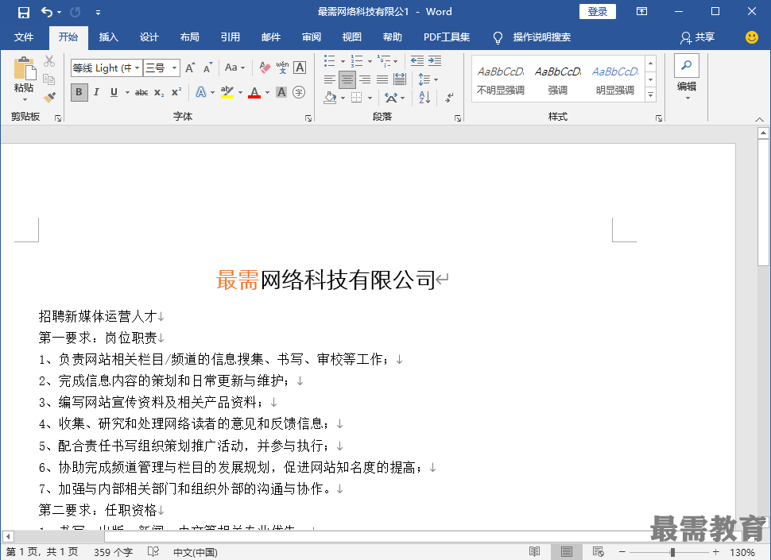This screenshot has height=560, width=771.
Task: Apply character shading icon
Action: click(281, 92)
